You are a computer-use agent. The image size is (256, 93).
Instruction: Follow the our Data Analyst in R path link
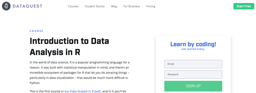[82, 91]
